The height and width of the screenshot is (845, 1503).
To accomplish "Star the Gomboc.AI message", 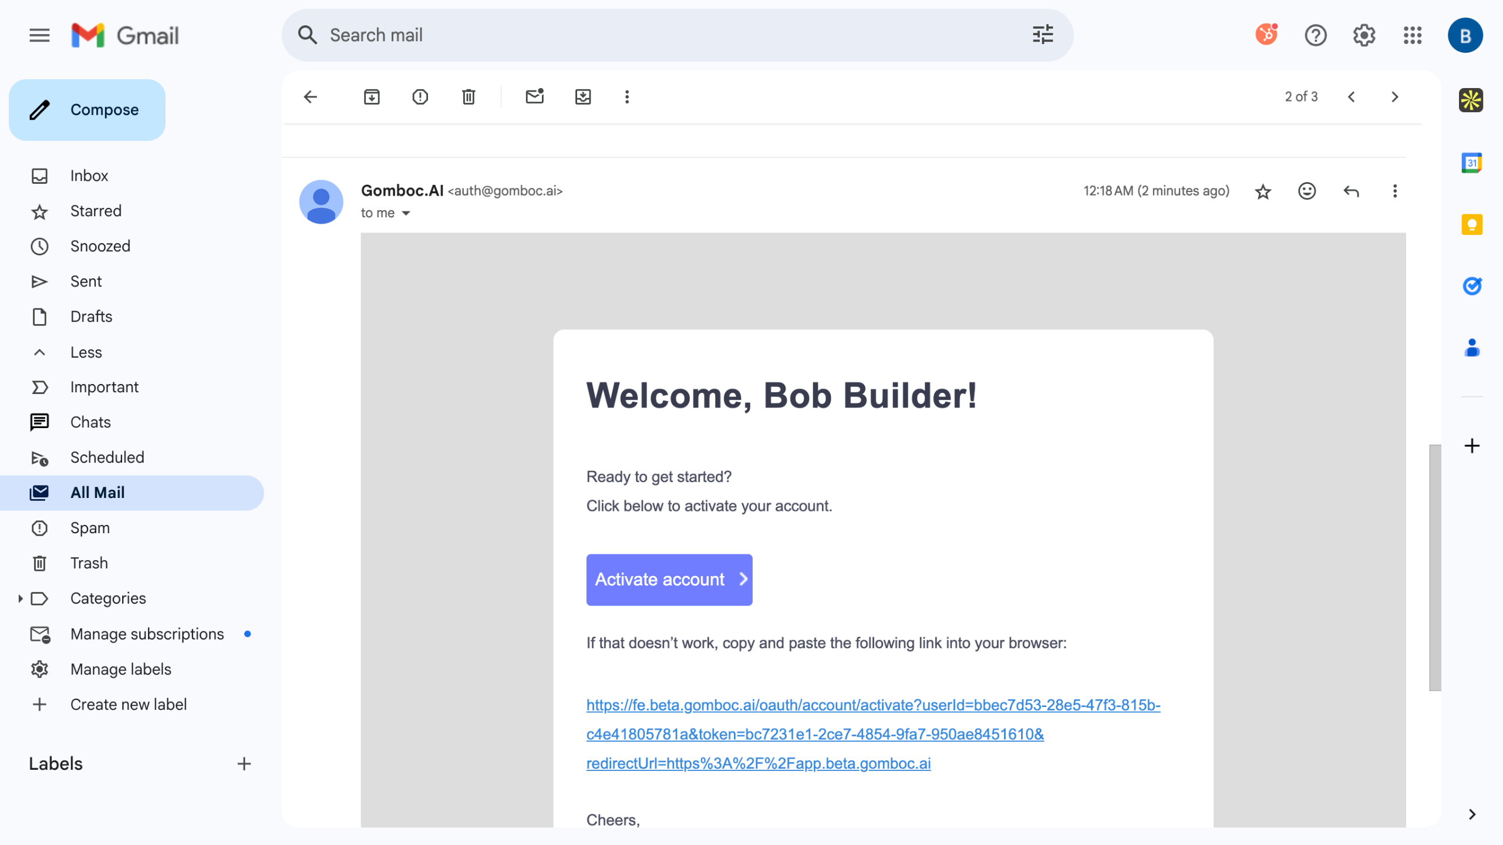I will 1263,191.
